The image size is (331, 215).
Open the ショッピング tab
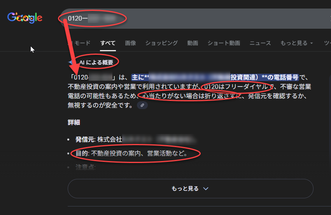tap(161, 43)
